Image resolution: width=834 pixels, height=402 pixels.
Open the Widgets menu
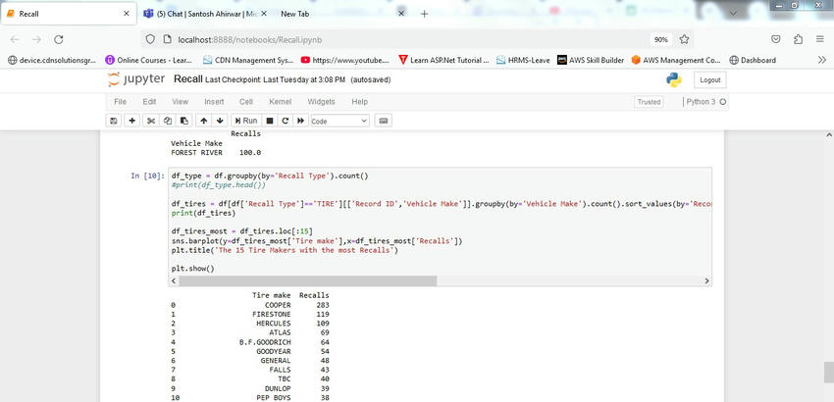pyautogui.click(x=321, y=102)
